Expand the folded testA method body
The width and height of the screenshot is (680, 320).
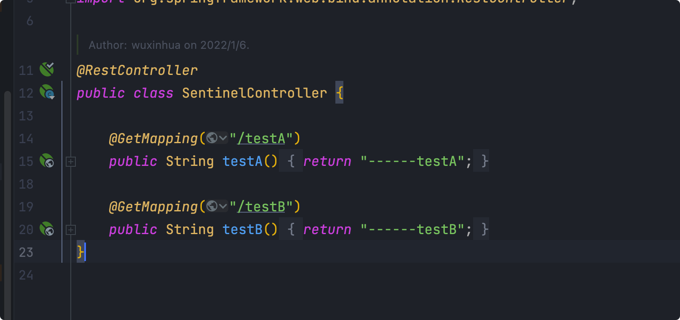pos(71,161)
